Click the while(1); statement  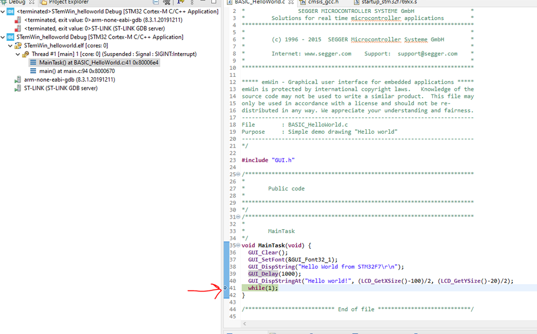tap(263, 288)
